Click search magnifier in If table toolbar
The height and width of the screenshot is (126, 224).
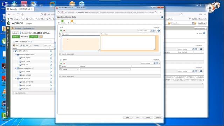pyautogui.click(x=151, y=31)
